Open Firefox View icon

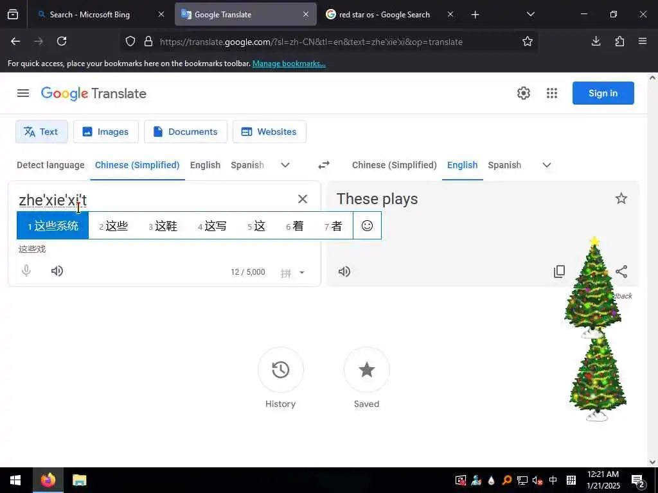[x=13, y=15]
